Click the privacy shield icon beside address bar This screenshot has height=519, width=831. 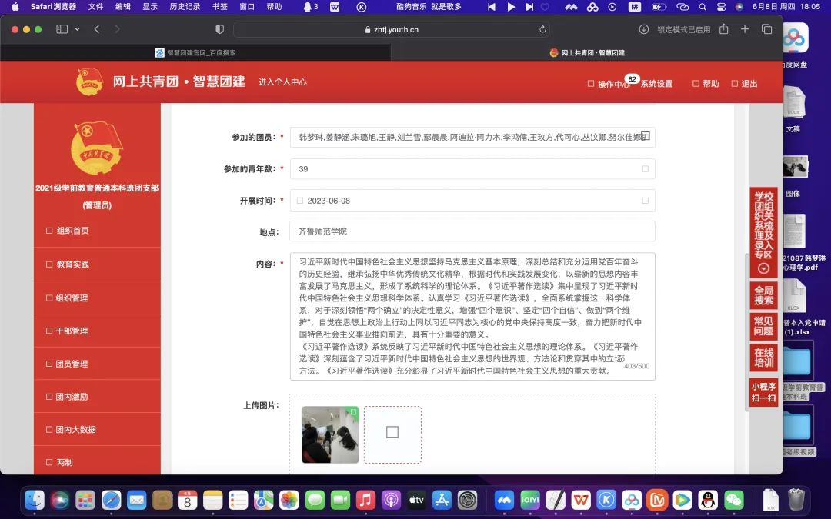(219, 29)
